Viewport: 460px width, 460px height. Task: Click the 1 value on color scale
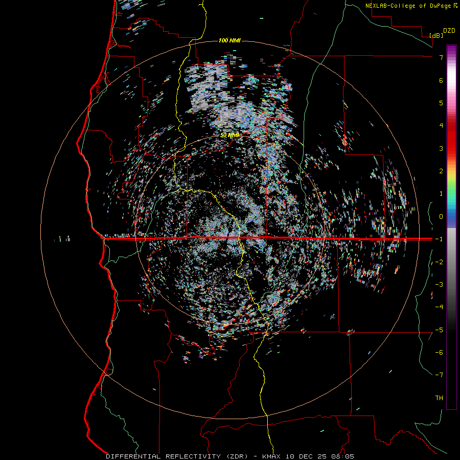(x=441, y=194)
